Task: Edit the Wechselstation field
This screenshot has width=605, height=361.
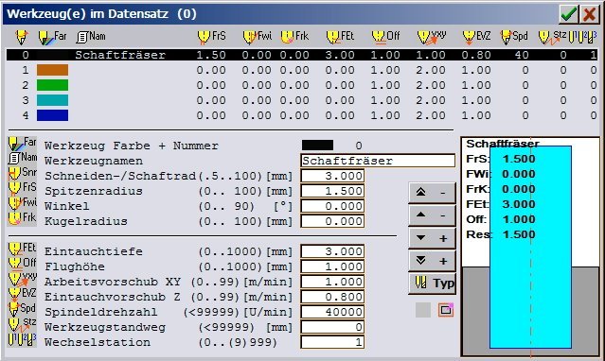Action: 332,342
